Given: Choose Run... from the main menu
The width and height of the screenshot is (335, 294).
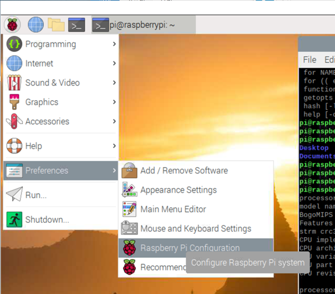Looking at the screenshot, I should pyautogui.click(x=61, y=195).
